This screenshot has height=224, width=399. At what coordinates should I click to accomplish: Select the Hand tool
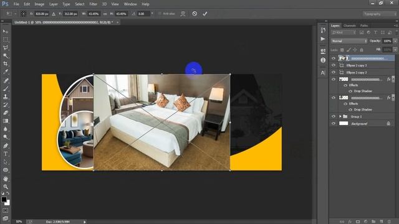(x=6, y=179)
